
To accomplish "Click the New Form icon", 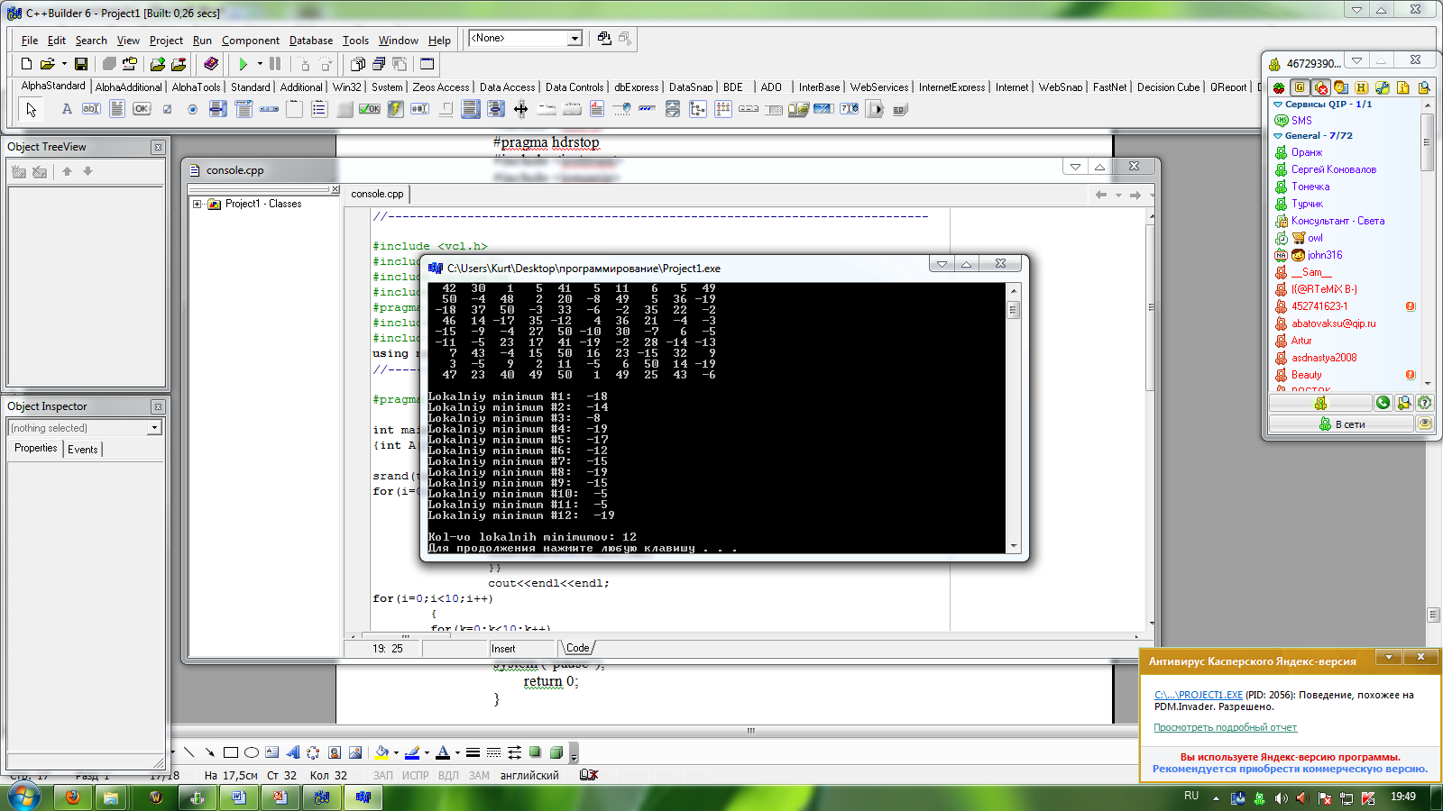I will click(x=427, y=64).
